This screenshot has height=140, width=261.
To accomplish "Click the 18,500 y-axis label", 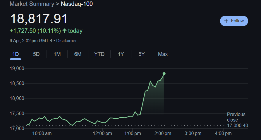I will click(x=17, y=83).
